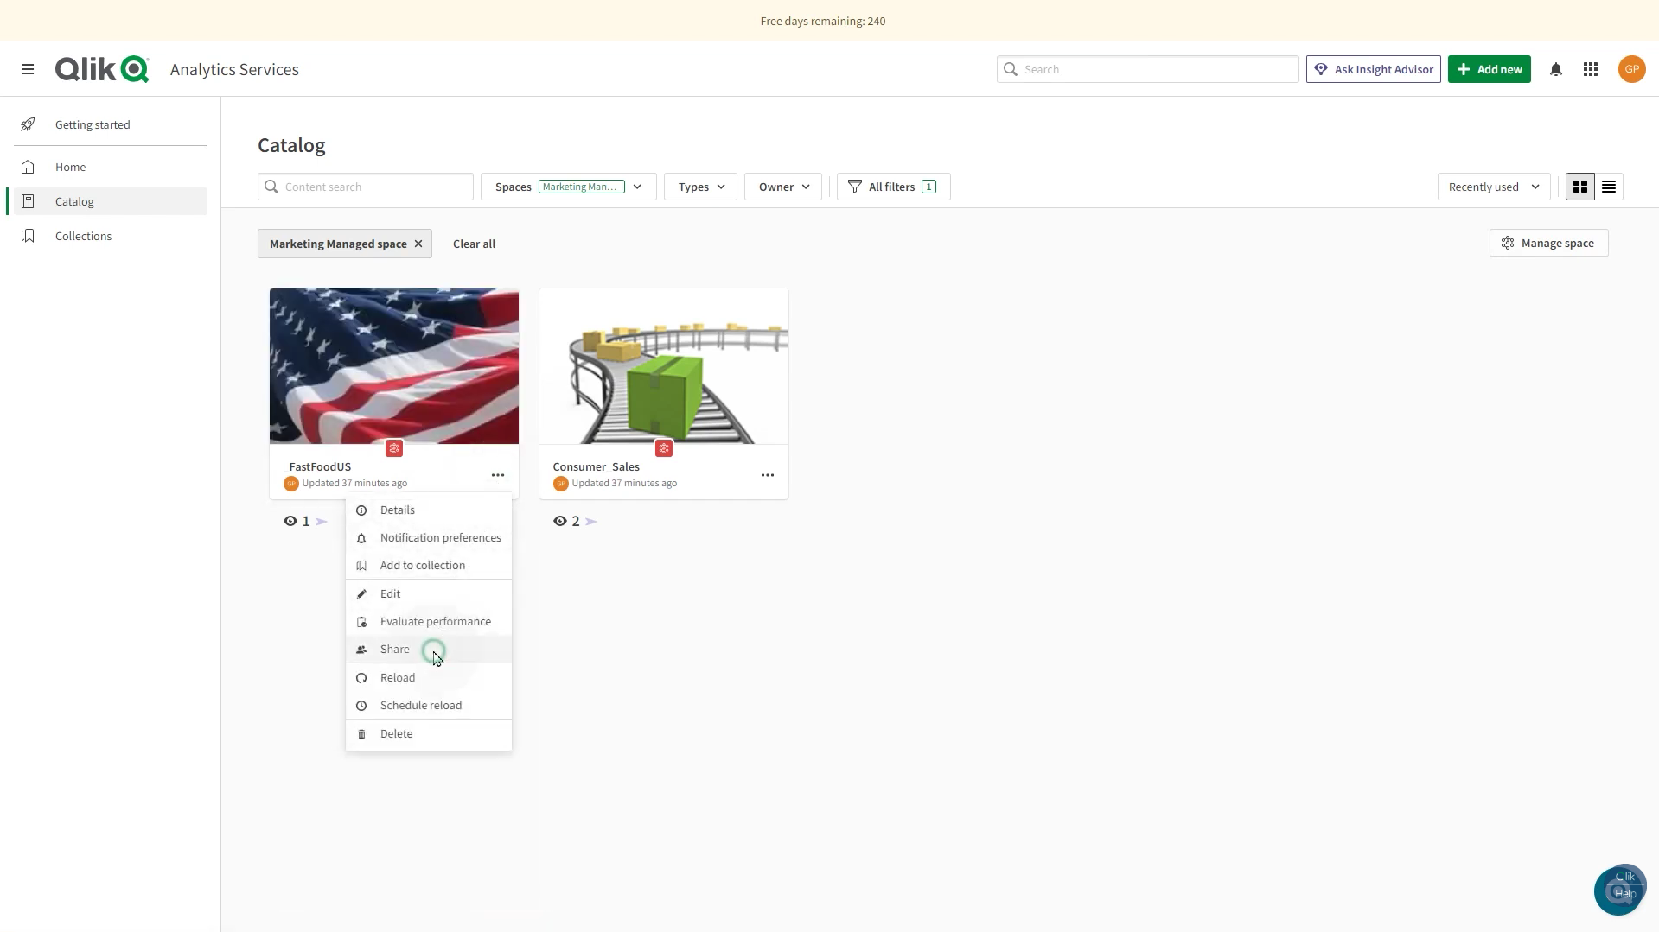Click the Getting started rocket icon

point(28,124)
